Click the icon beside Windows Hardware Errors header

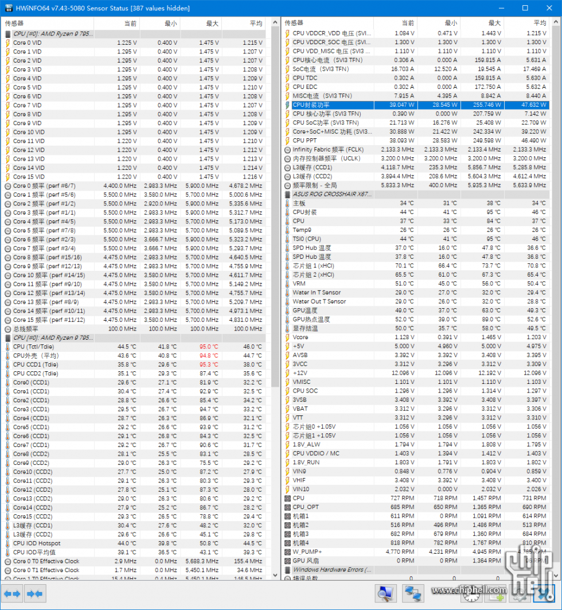click(287, 570)
